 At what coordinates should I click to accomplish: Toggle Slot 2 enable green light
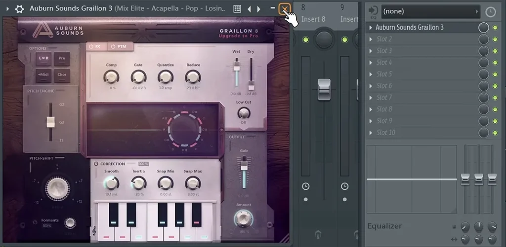[495, 39]
